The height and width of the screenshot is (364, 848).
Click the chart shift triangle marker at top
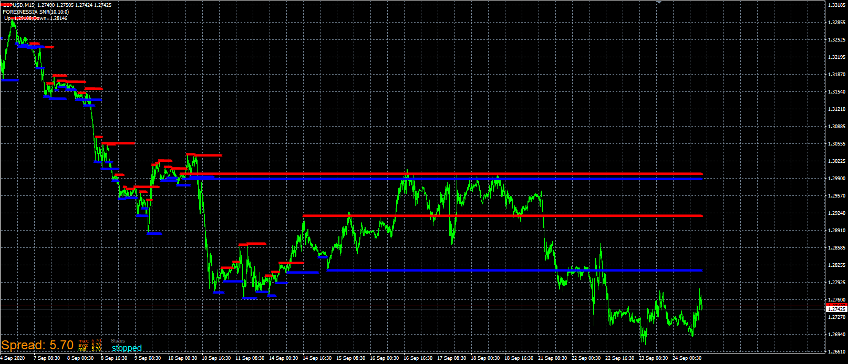(x=659, y=2)
